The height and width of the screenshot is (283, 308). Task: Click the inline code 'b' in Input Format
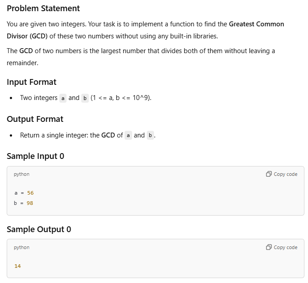coord(85,98)
